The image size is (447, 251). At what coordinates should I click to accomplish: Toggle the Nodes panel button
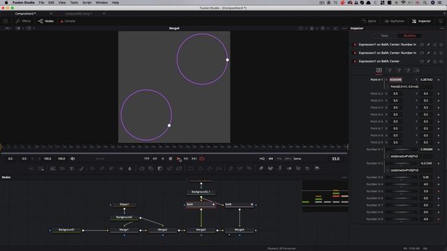point(46,21)
